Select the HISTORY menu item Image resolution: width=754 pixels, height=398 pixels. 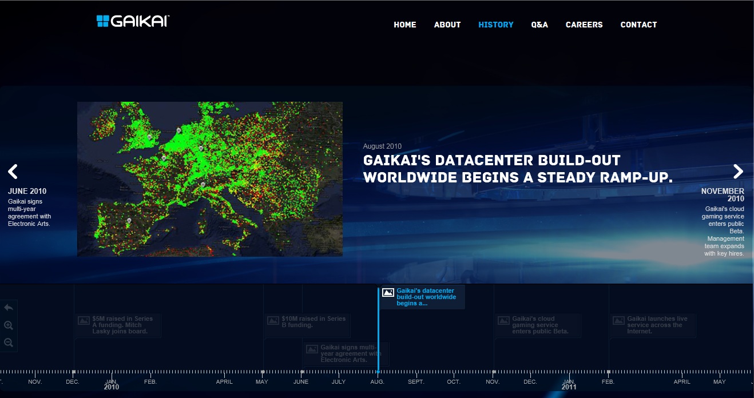click(x=496, y=25)
